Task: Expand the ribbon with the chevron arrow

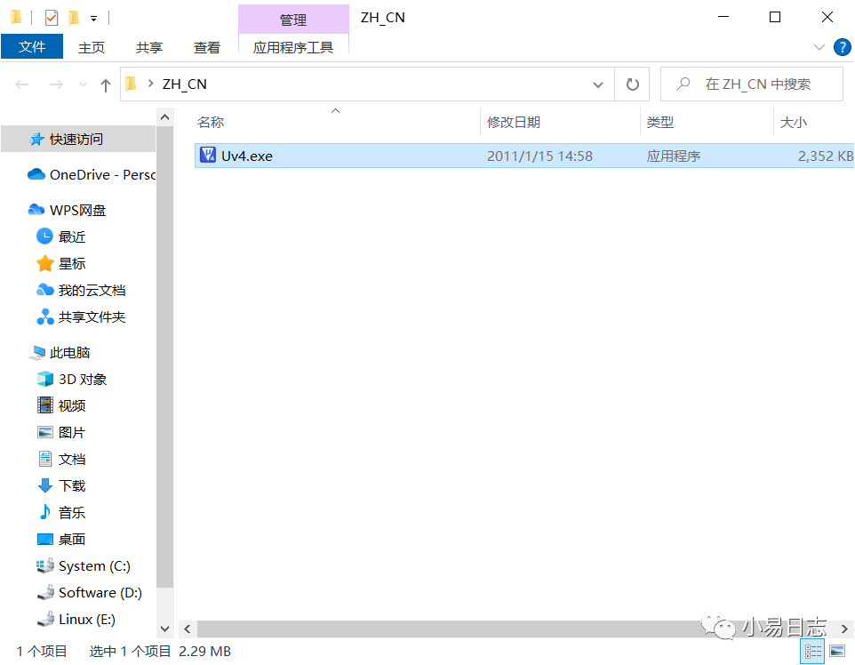Action: (819, 47)
